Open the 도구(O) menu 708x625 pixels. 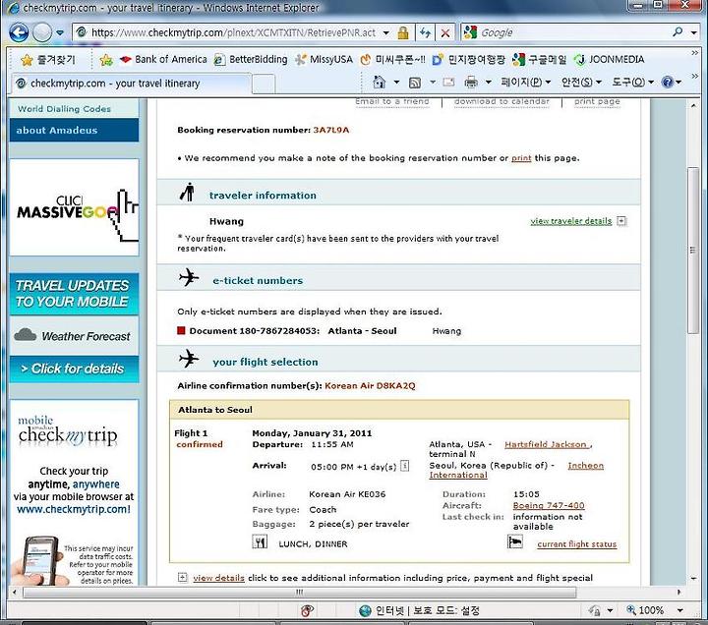(x=632, y=83)
